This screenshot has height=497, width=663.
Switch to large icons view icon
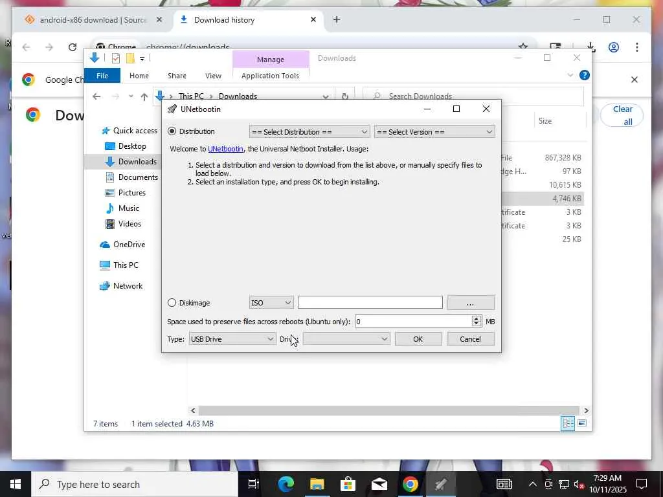click(582, 423)
